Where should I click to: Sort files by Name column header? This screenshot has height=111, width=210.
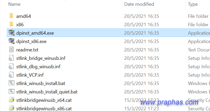14,4
